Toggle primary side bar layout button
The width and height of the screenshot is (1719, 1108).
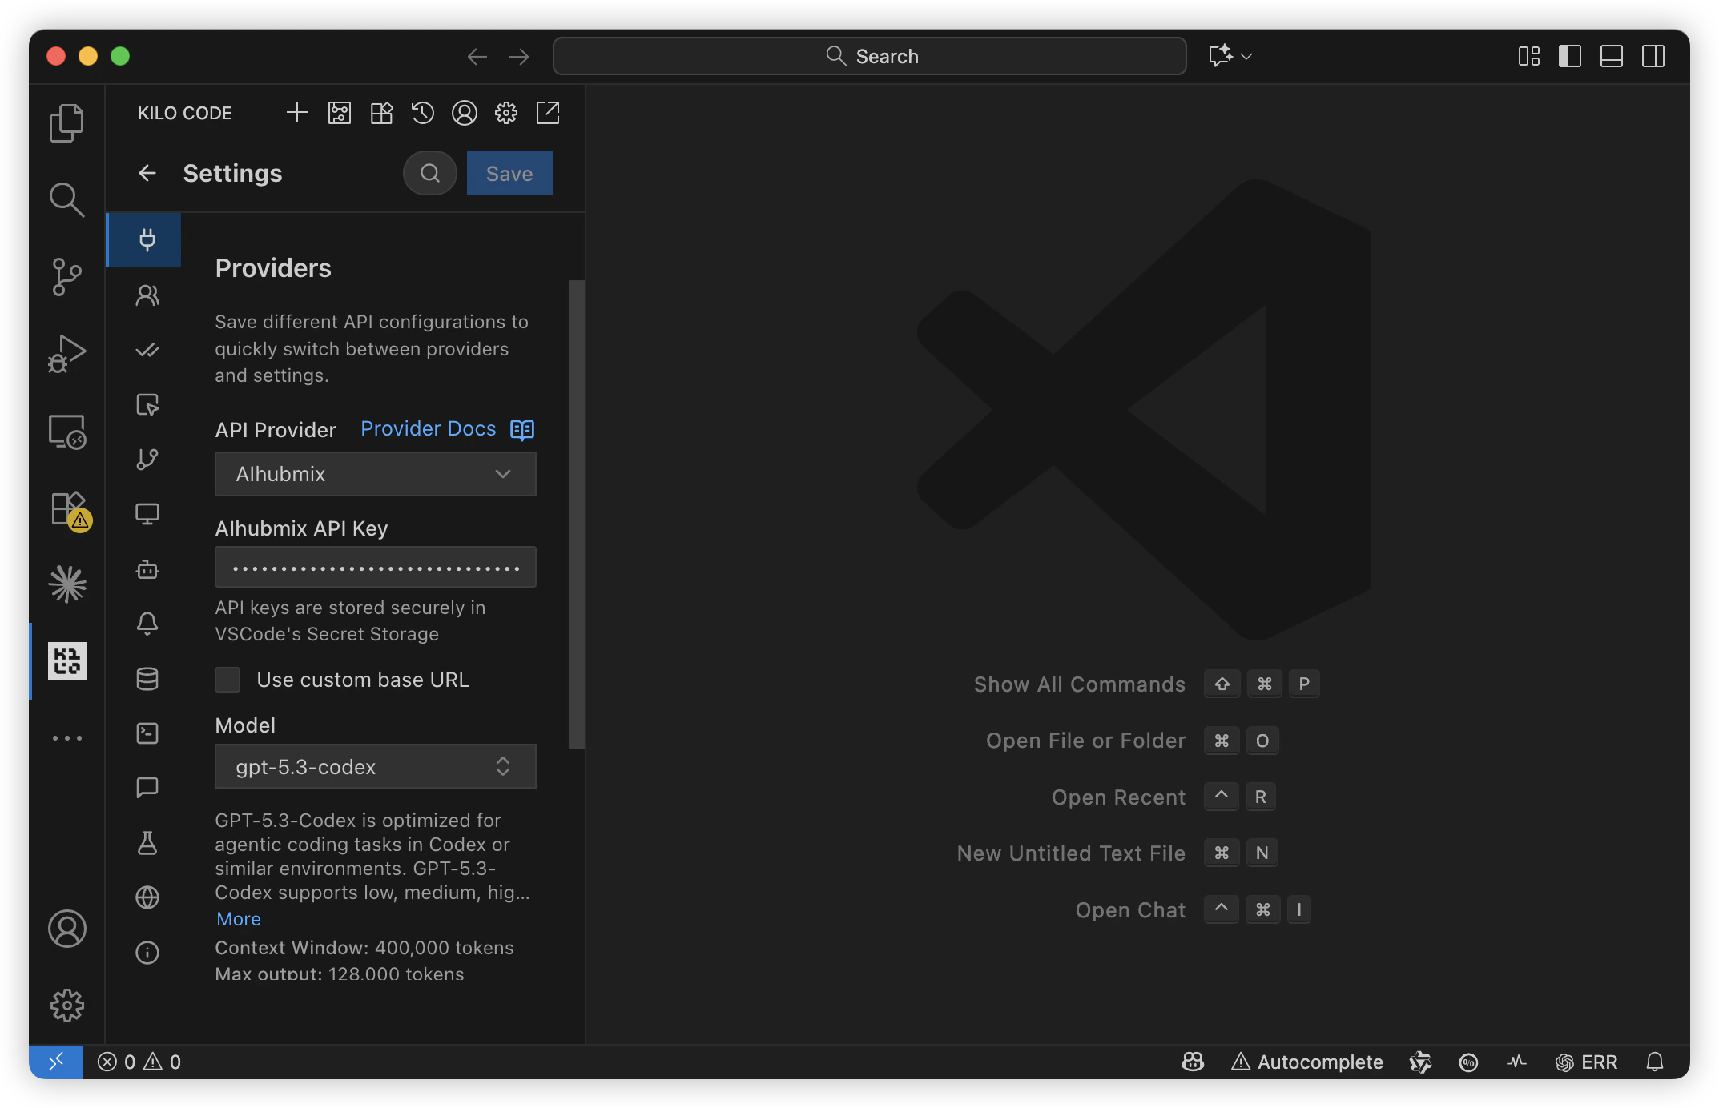(x=1569, y=56)
